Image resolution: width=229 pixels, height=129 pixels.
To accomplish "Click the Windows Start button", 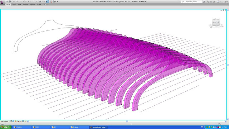I will [6, 127].
